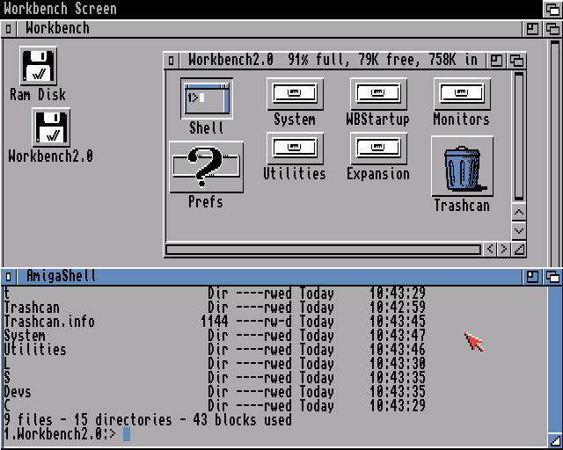Open the Prefs question mark icon
Viewport: 563px width, 450px height.
pyautogui.click(x=206, y=167)
